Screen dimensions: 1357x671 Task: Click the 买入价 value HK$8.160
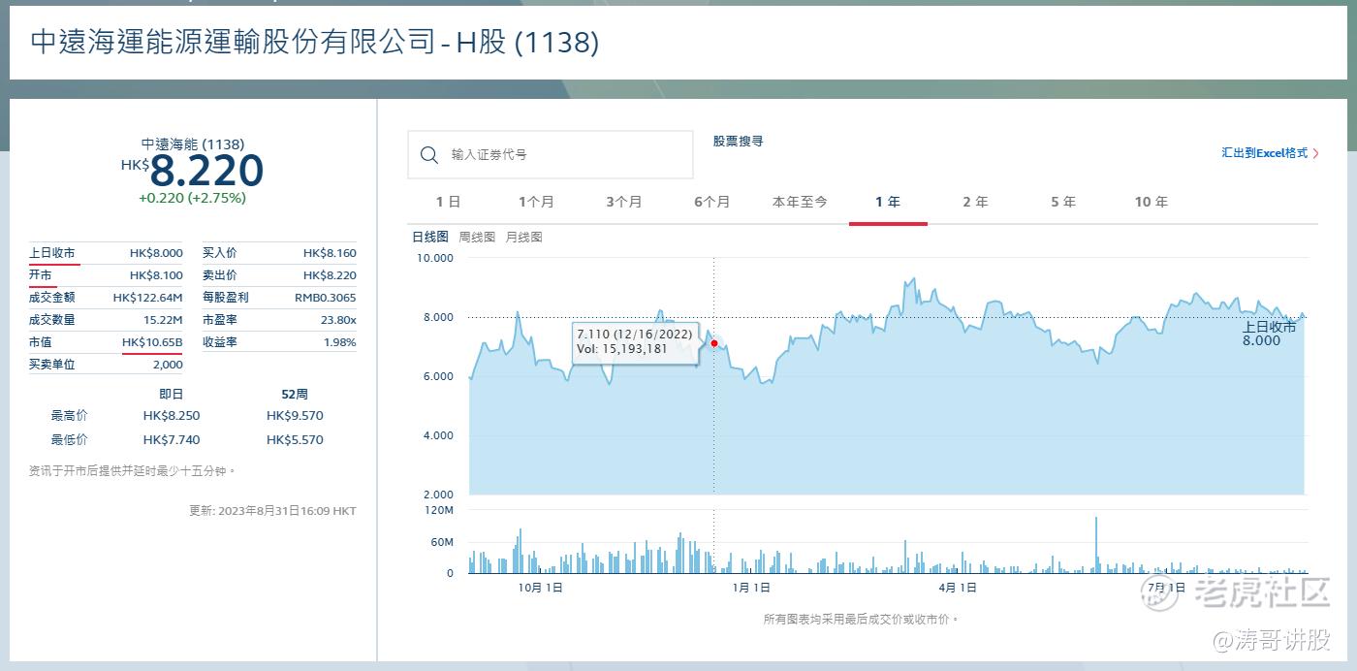click(x=330, y=253)
